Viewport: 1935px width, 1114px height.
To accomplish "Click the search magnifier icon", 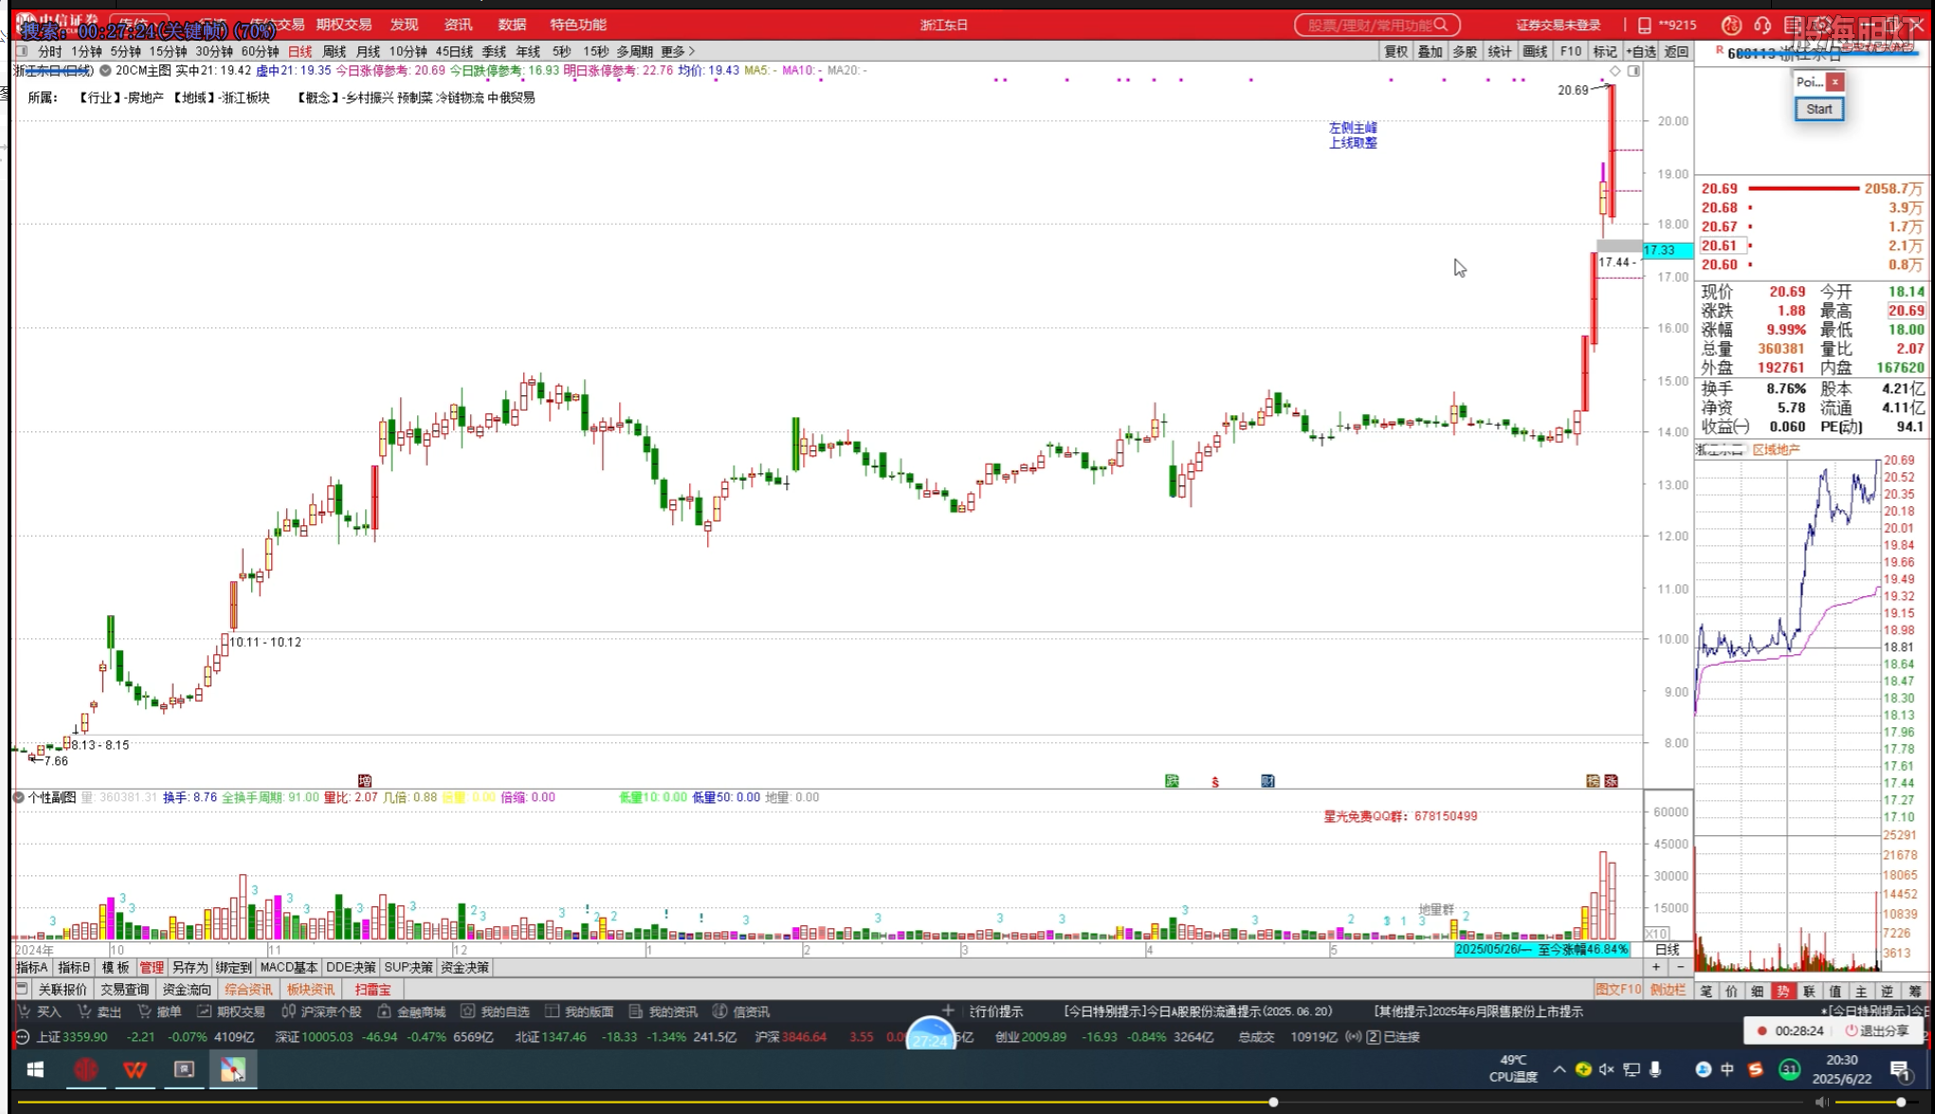I will (x=1441, y=25).
